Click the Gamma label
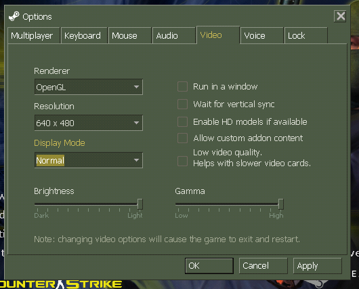This screenshot has height=289, width=359. pos(190,191)
